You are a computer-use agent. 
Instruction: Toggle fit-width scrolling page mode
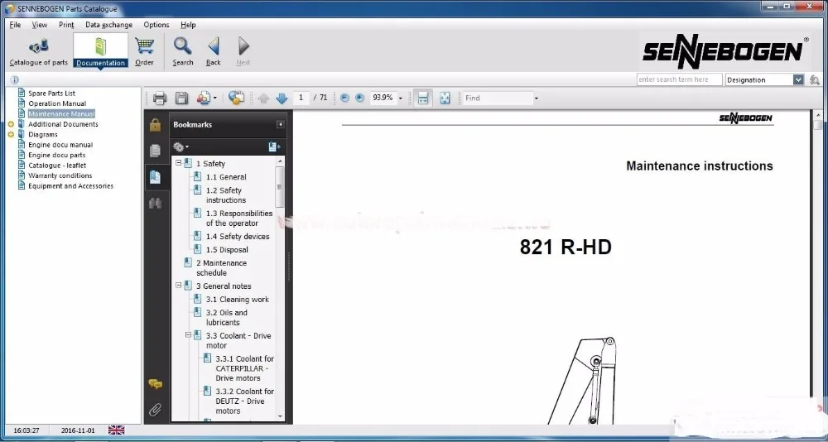(423, 98)
